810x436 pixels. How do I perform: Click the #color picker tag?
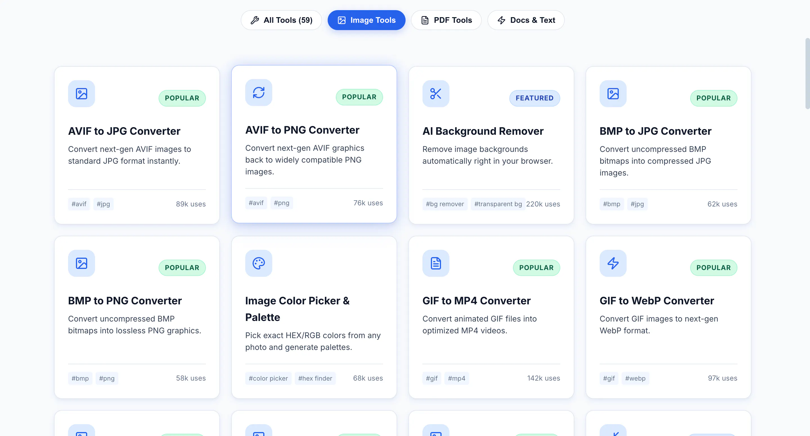click(268, 378)
